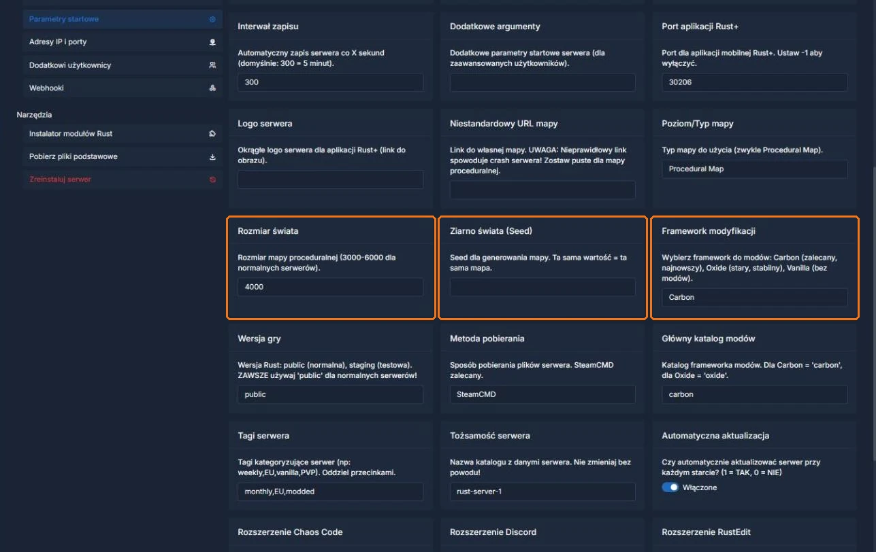Click the Rozszerzenie Discord heading
Image resolution: width=876 pixels, height=552 pixels.
point(493,532)
